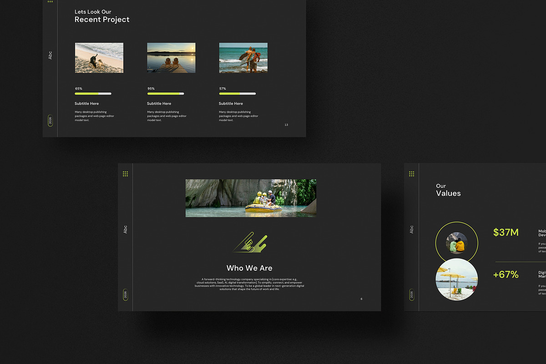Click the 95% progress bar
This screenshot has height=364, width=546.
166,94
